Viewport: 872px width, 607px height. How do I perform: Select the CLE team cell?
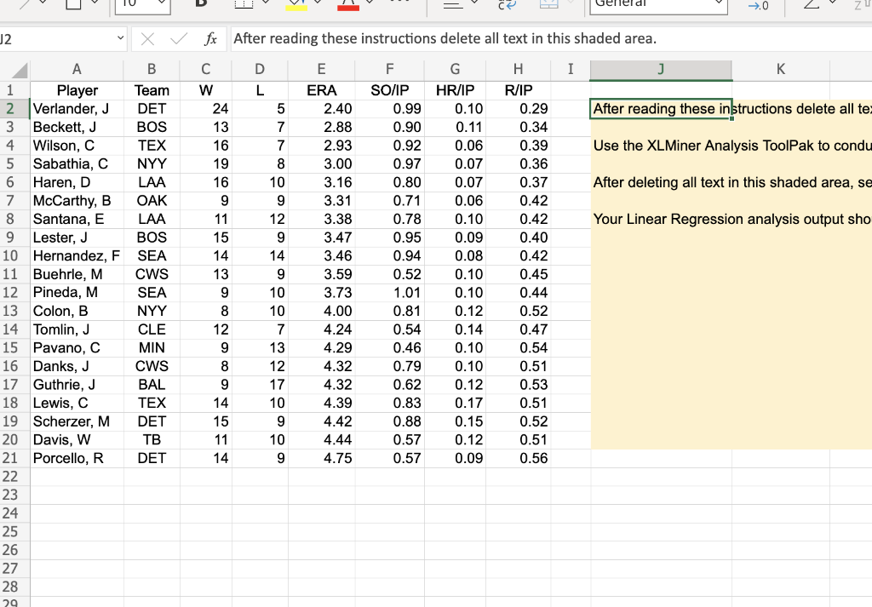point(152,329)
